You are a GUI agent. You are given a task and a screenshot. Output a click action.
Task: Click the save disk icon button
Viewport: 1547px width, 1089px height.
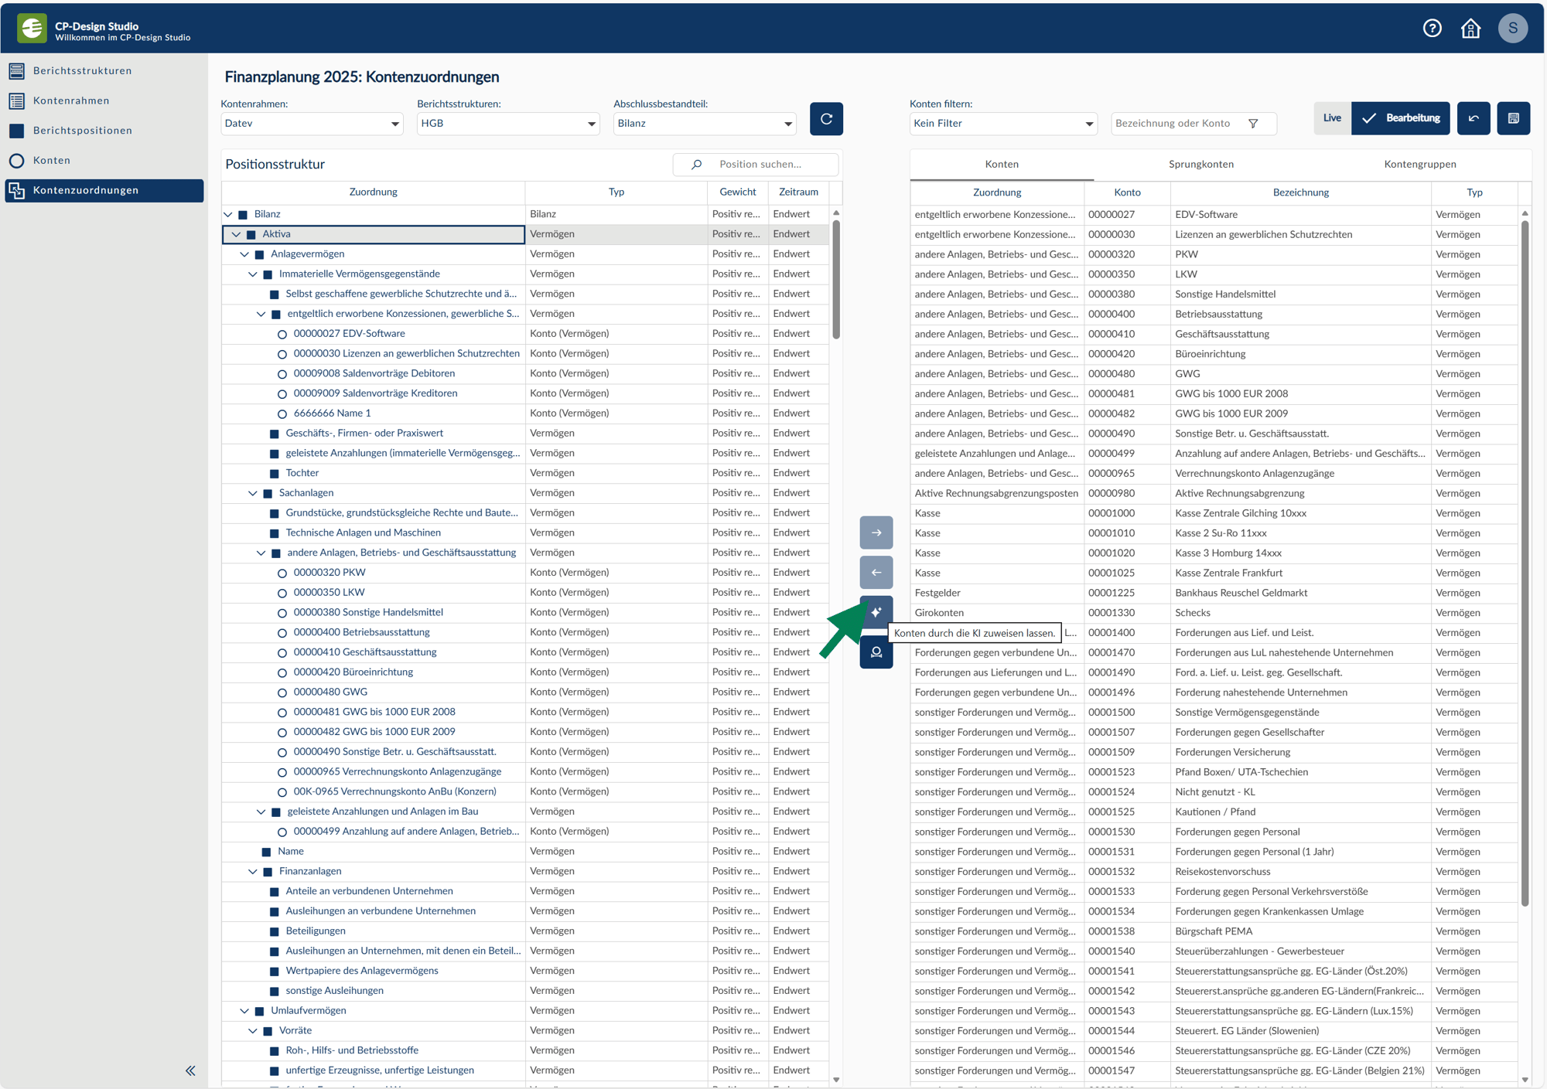point(1513,118)
